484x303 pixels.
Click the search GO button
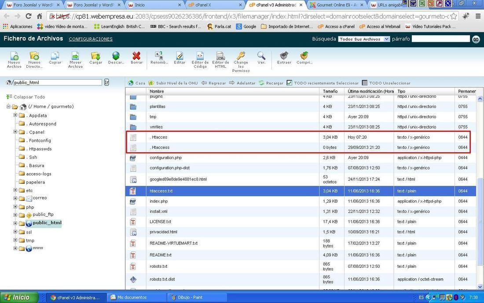click(476, 39)
